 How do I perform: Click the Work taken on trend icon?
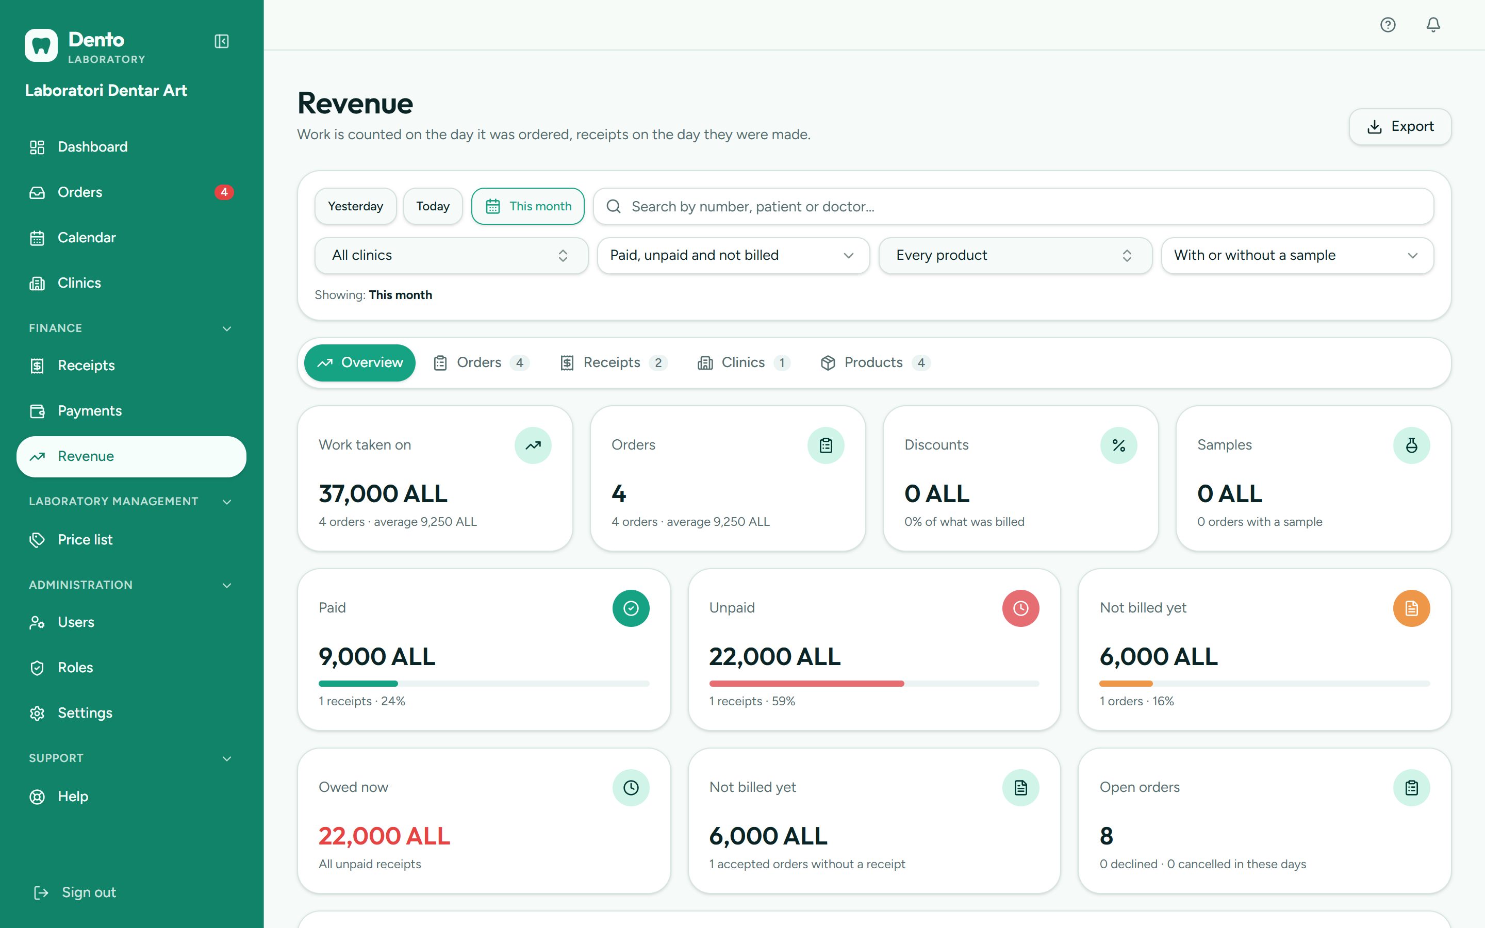tap(533, 445)
